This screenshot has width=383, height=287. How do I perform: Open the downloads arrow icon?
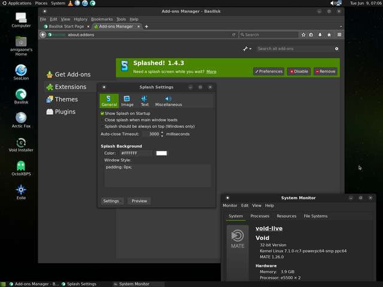(x=320, y=35)
